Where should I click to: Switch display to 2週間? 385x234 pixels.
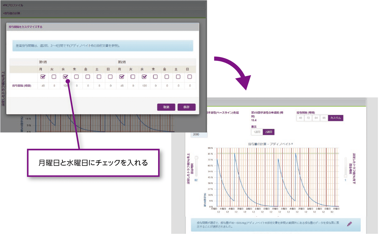tap(269, 132)
